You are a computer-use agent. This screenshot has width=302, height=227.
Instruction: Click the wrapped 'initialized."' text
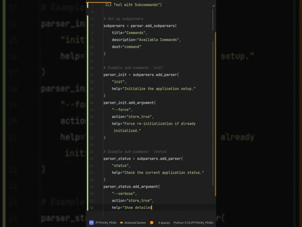[x=127, y=131]
